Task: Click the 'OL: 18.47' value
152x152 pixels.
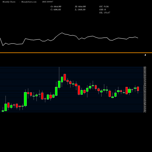Action: tap(105, 13)
